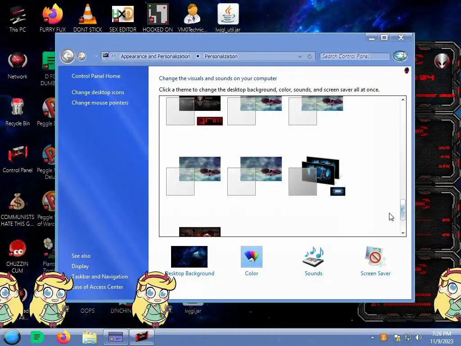Open Change desktop icons link
461x346 pixels.
(98, 92)
